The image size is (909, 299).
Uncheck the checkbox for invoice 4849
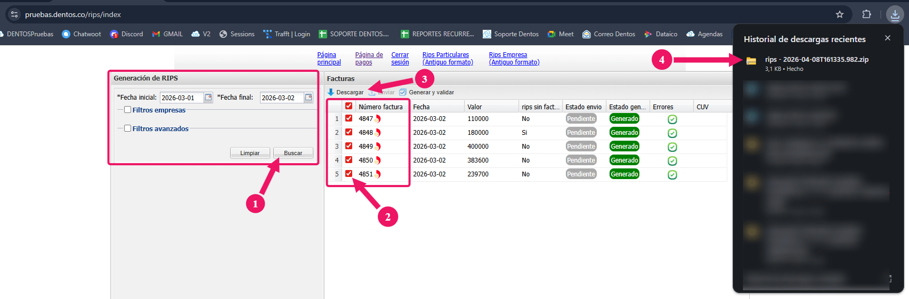[348, 146]
